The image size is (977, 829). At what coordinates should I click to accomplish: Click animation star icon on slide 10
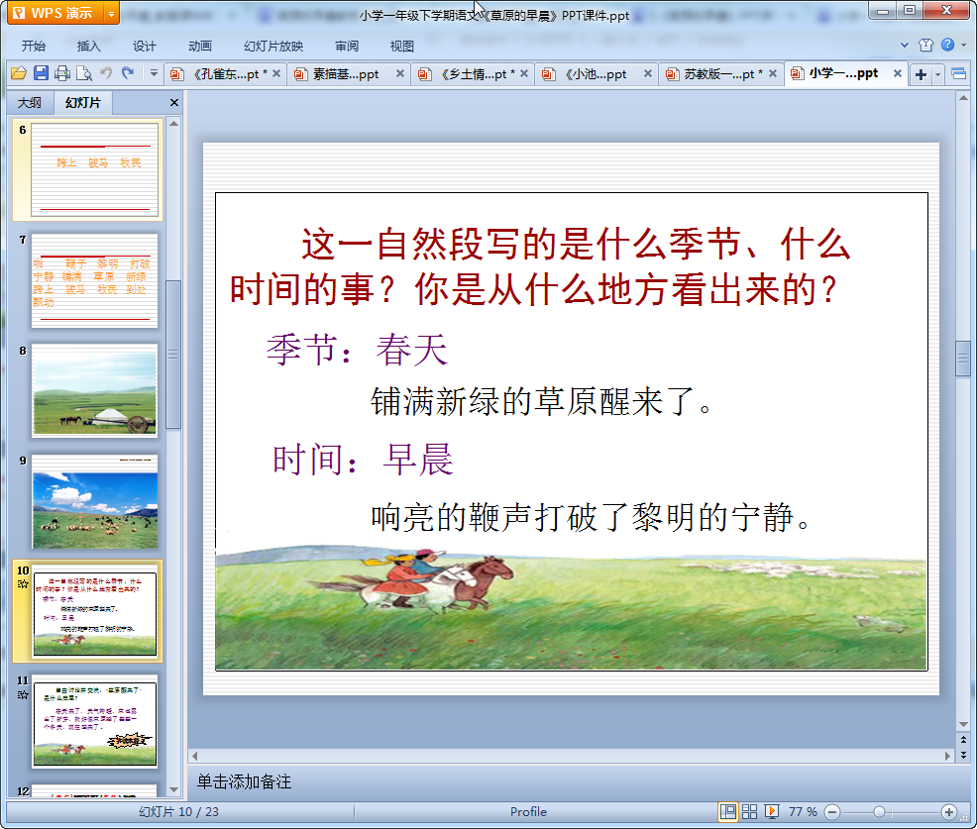coord(23,584)
